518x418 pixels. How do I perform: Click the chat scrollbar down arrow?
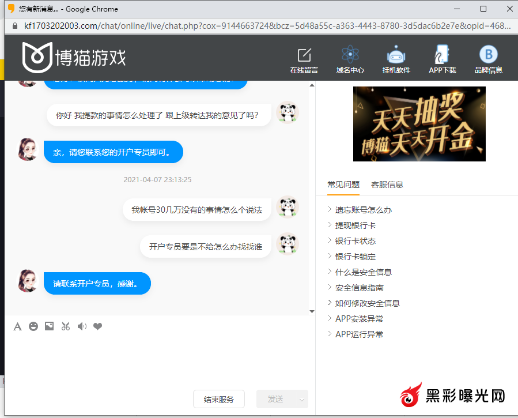[x=312, y=311]
